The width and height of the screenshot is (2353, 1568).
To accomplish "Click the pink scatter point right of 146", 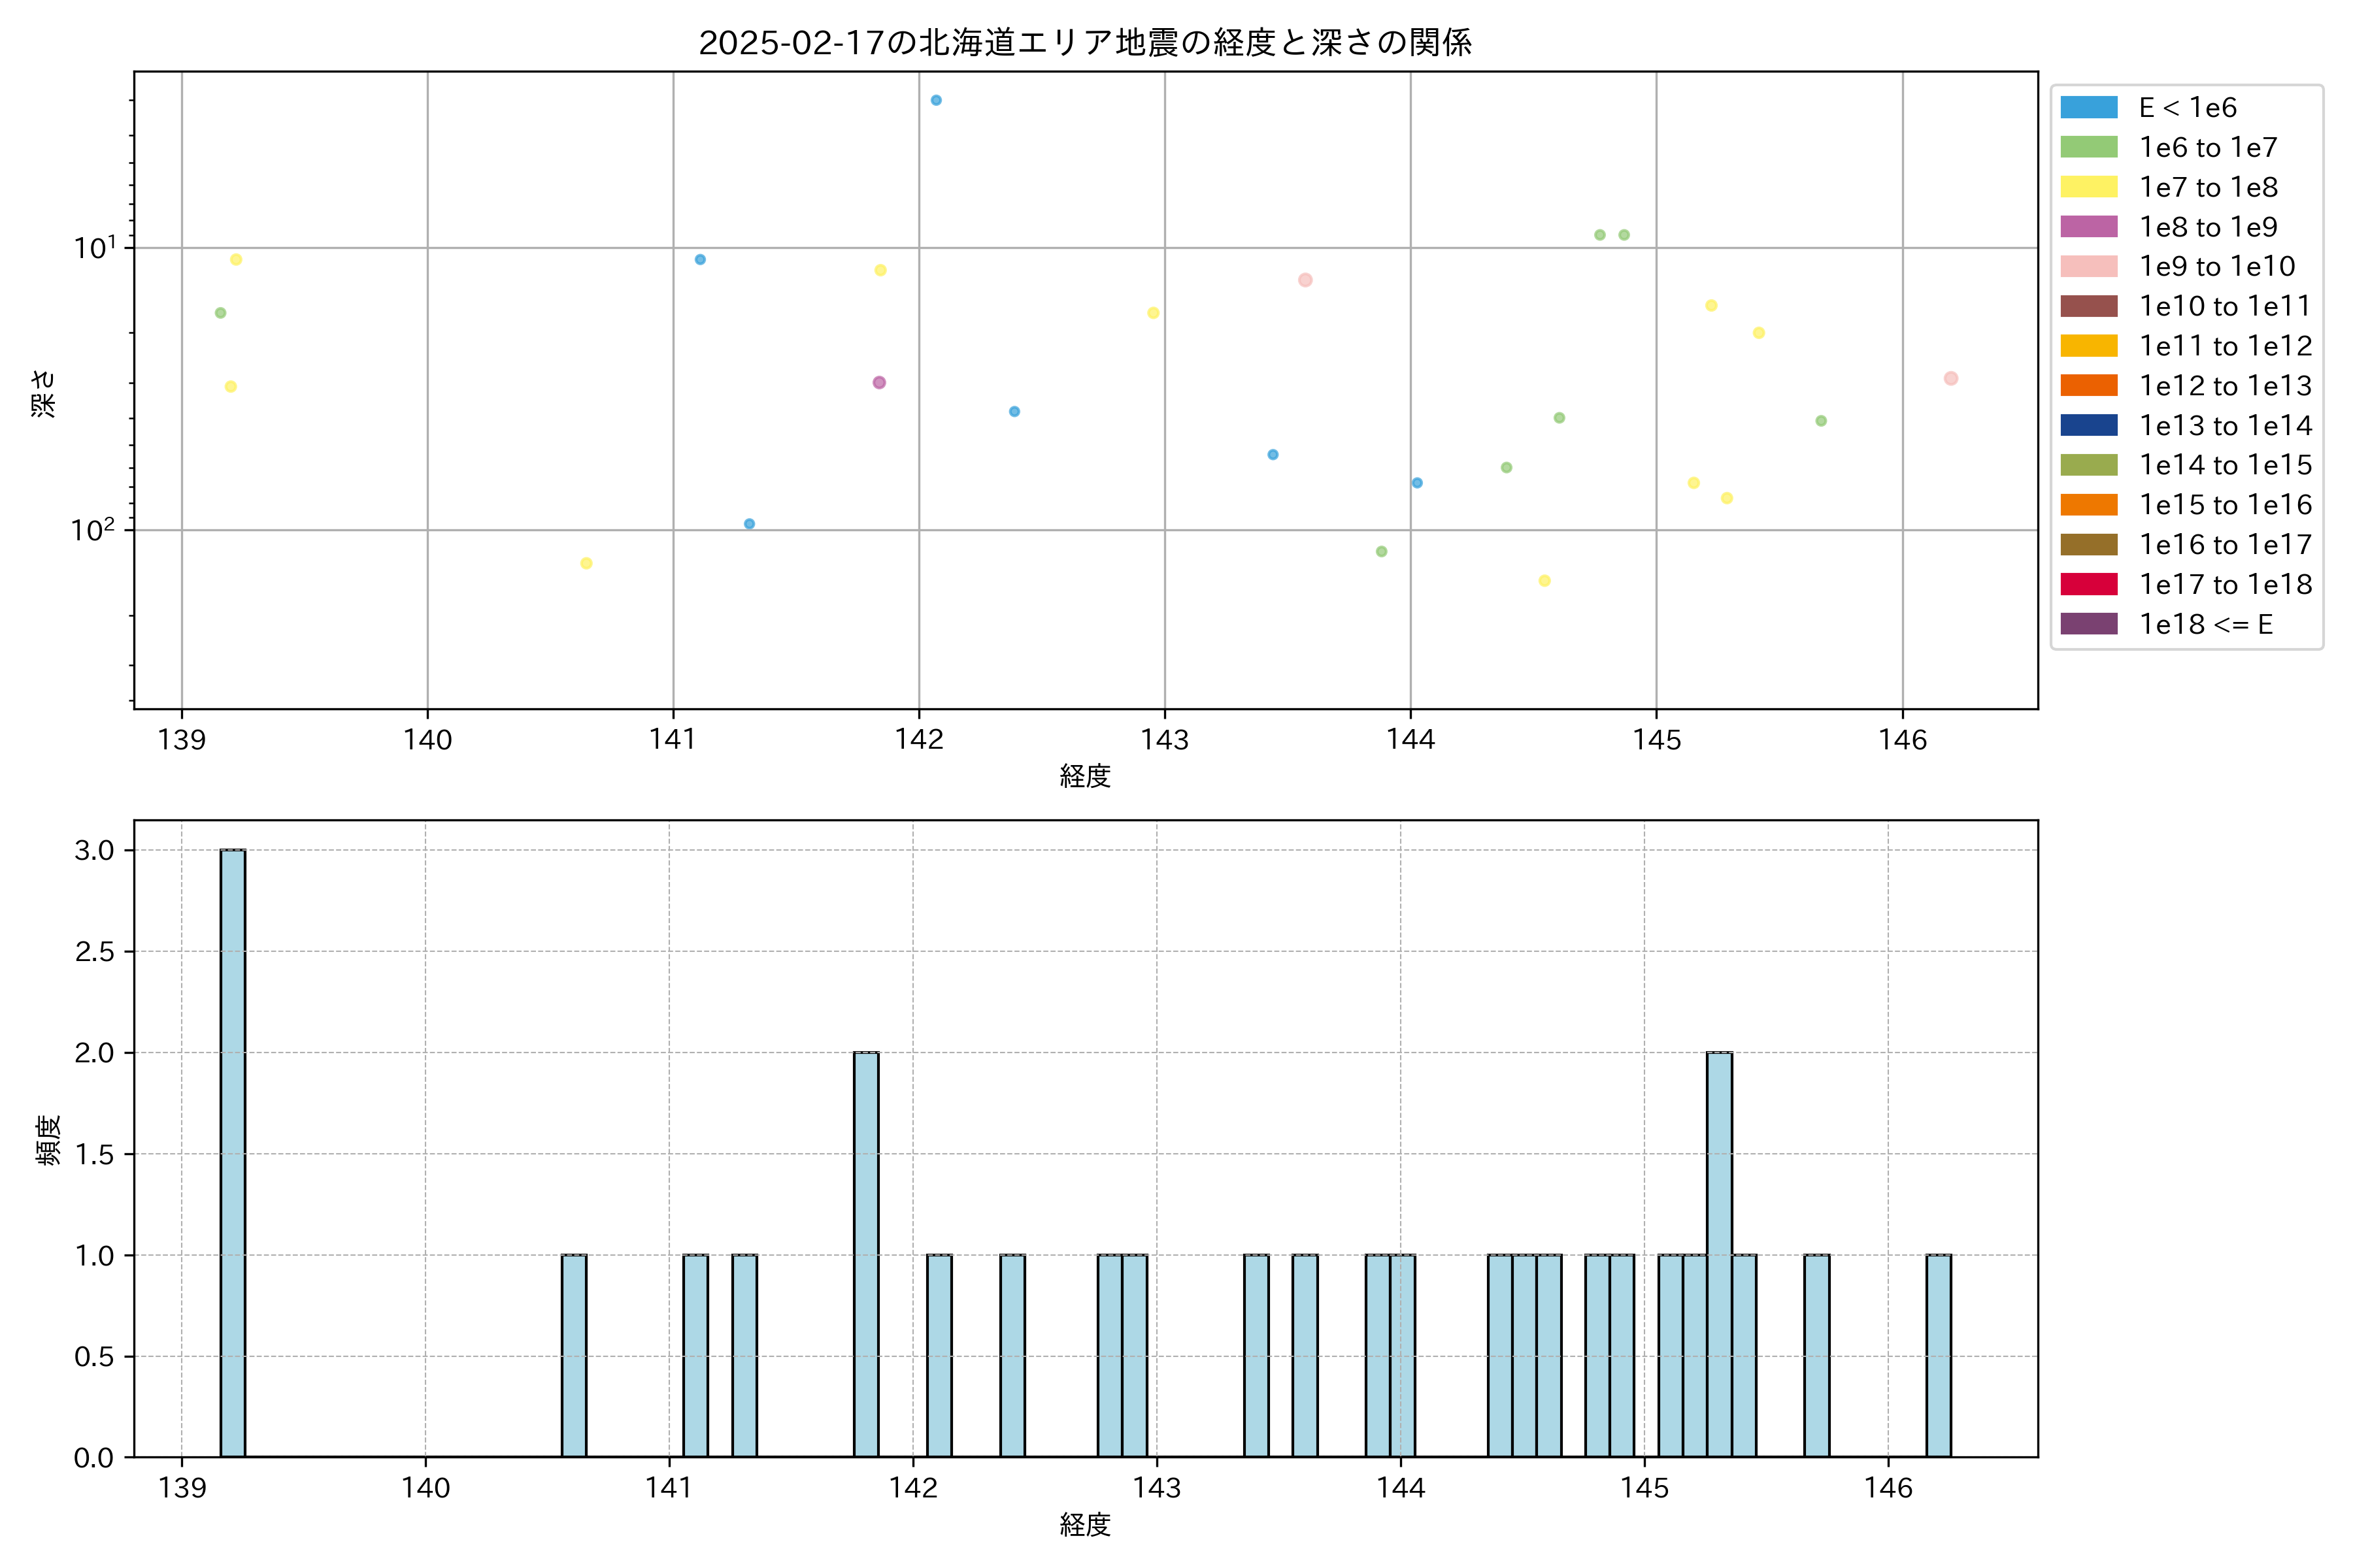I will (x=1950, y=378).
